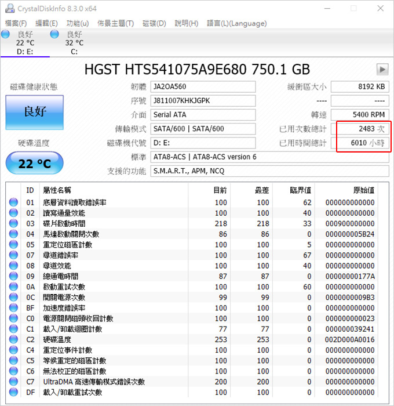This screenshot has width=394, height=406.
Task: Open the 佈景主題(T) menu
Action: tap(116, 23)
